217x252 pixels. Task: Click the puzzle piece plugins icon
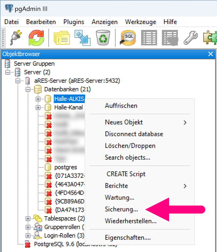click(x=210, y=38)
